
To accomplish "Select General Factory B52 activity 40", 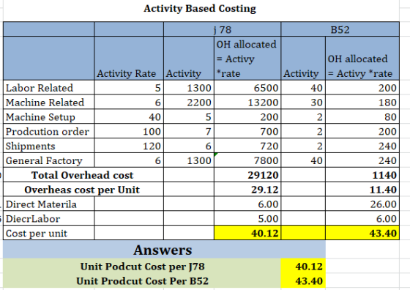I will (x=303, y=160).
